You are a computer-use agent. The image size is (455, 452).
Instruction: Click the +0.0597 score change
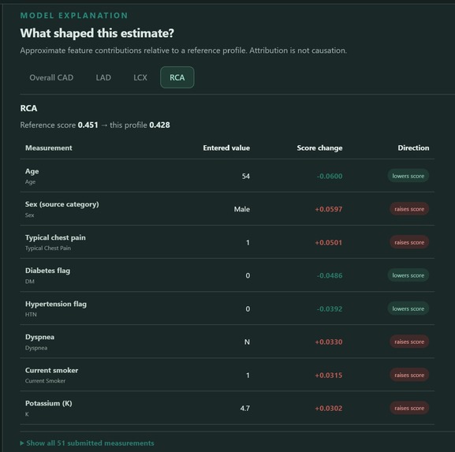(x=329, y=209)
